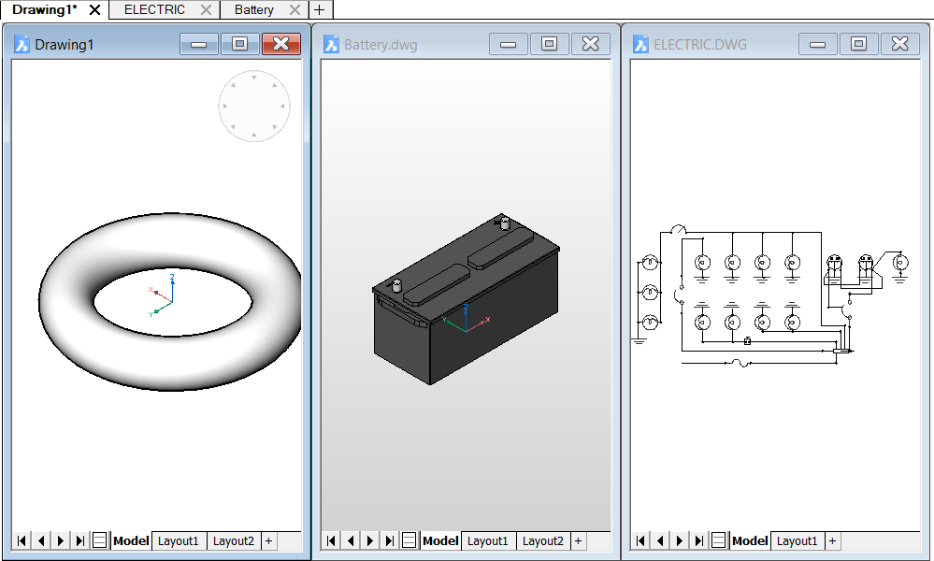Jump to first layout tab in Drawing1
The width and height of the screenshot is (934, 561).
pos(22,540)
